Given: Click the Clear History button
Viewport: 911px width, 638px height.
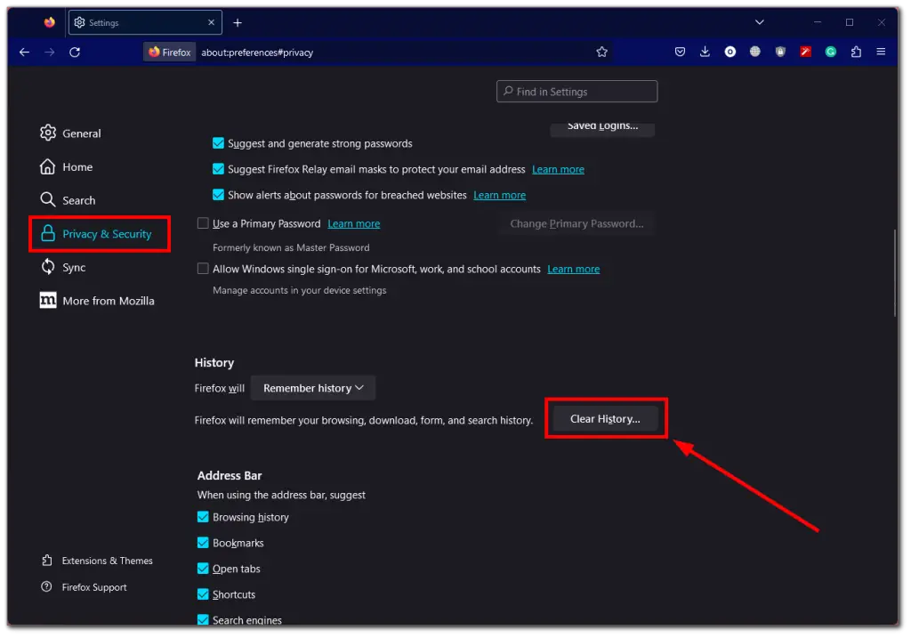Looking at the screenshot, I should tap(606, 418).
